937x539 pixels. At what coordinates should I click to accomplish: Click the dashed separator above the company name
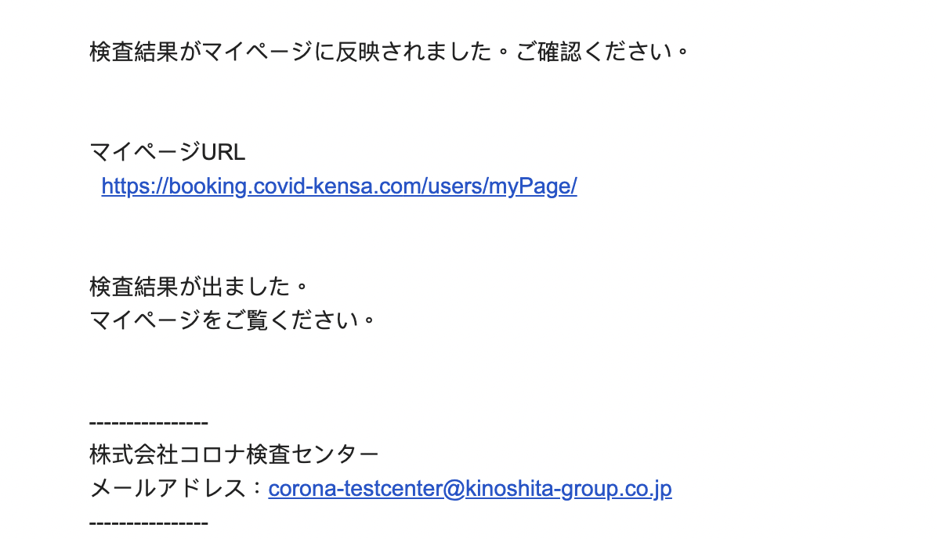pos(149,423)
